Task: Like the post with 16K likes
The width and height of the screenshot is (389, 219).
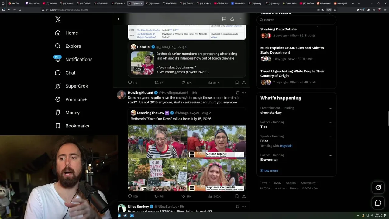Action: tap(186, 82)
